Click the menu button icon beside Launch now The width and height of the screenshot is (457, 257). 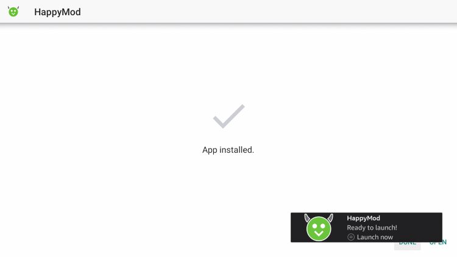351,237
